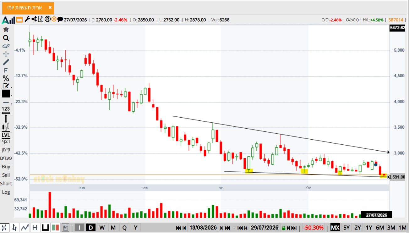Click the orange window layout icon
The width and height of the screenshot is (409, 233).
point(19,20)
